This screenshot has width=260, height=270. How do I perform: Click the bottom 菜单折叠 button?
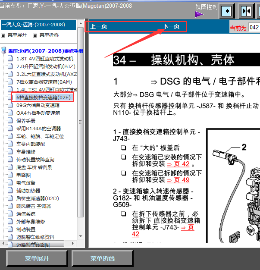point(103,258)
